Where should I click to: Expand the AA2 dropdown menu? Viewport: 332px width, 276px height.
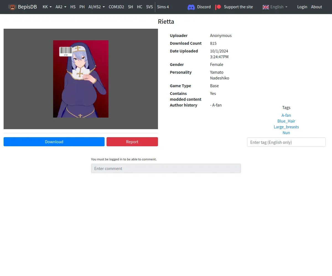click(61, 7)
